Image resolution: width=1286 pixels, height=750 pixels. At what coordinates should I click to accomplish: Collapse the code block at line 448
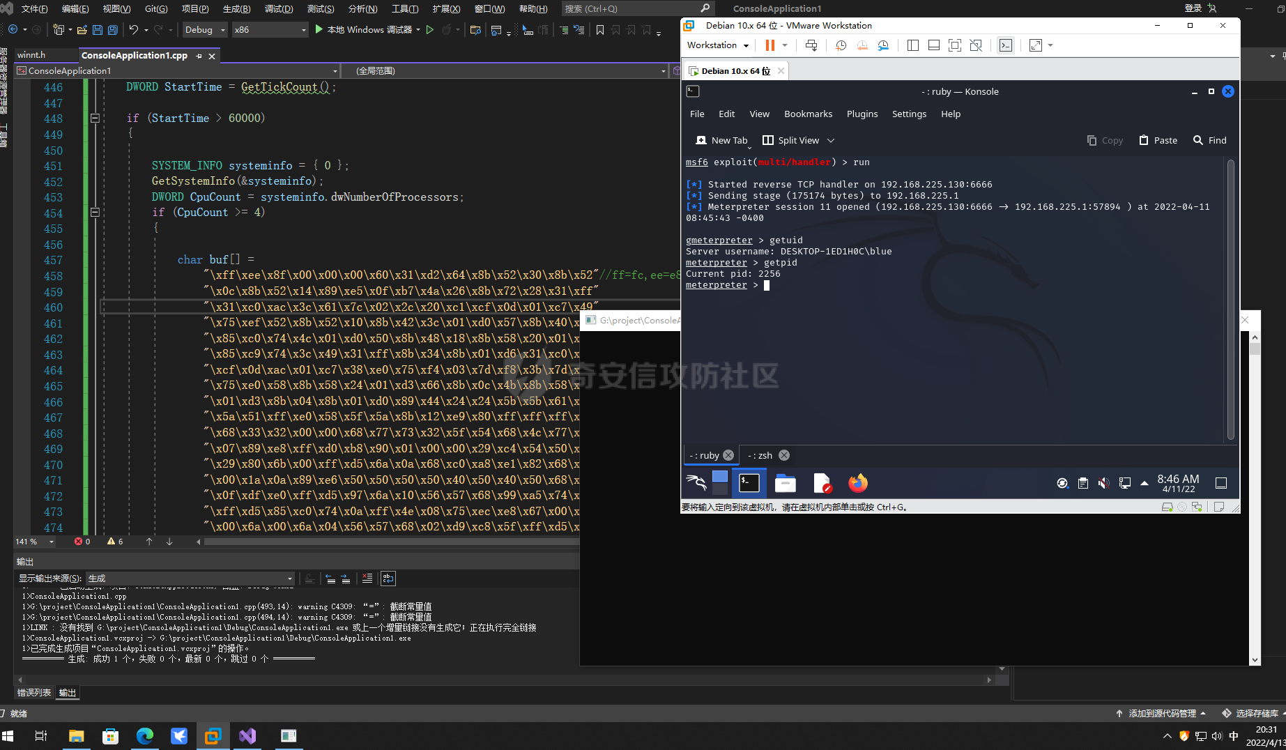click(x=95, y=118)
